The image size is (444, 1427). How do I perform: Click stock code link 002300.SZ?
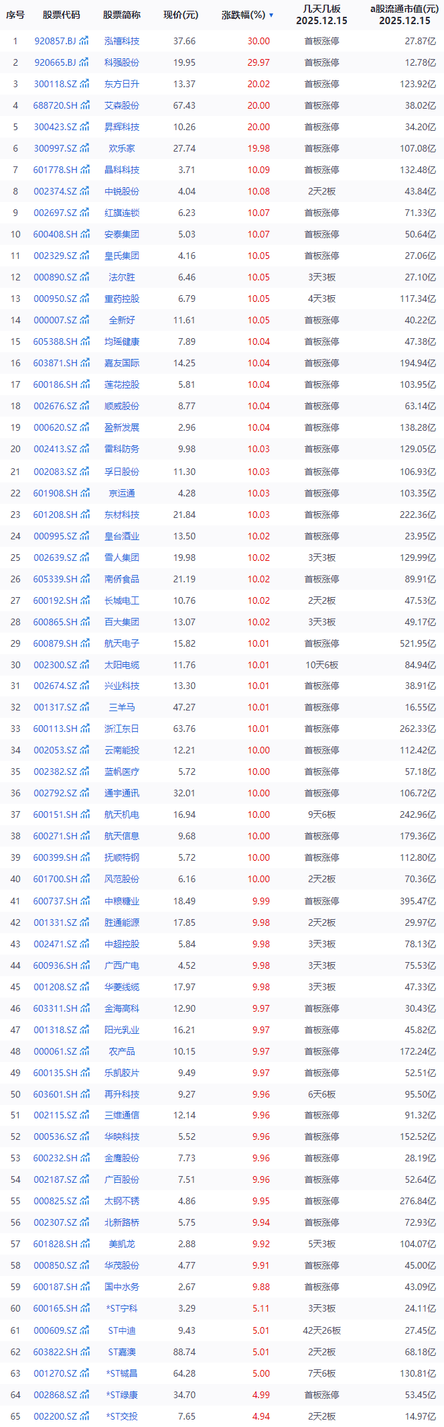pos(55,666)
